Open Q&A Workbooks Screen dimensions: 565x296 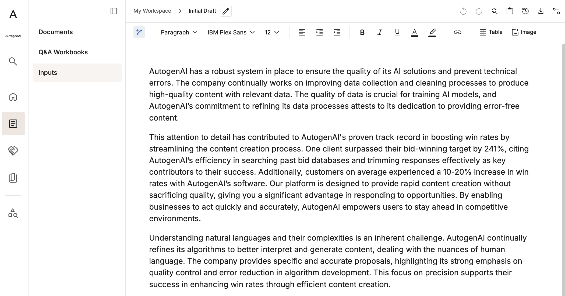coord(63,52)
